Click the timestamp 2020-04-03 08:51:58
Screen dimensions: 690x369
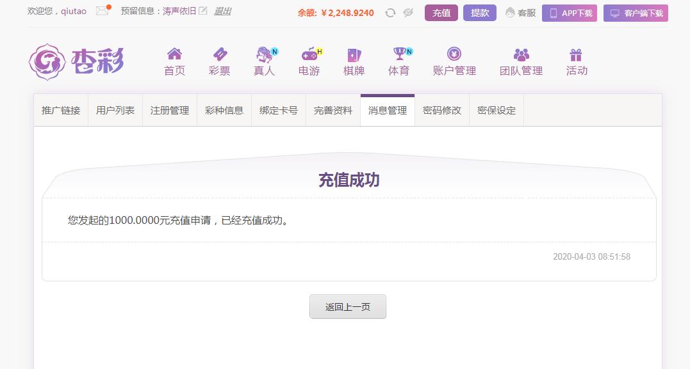coord(591,256)
